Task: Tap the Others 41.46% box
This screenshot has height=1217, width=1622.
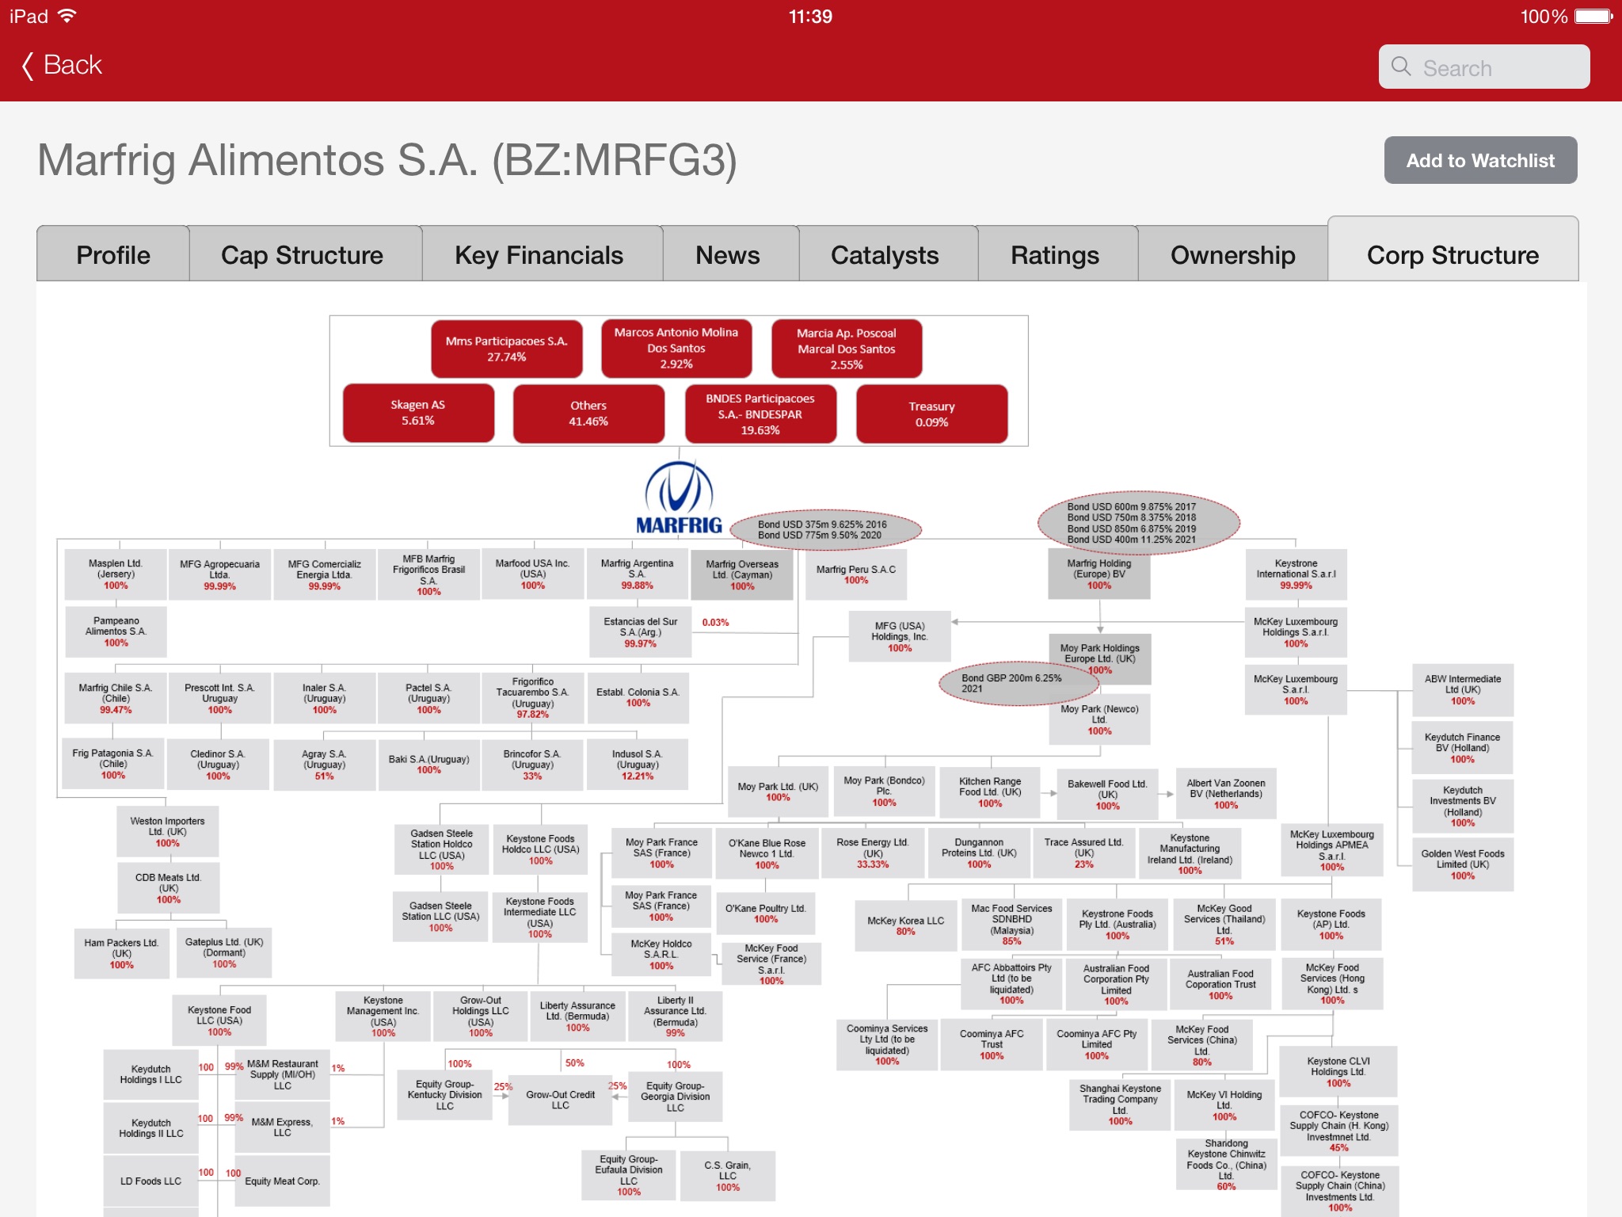Action: point(588,414)
